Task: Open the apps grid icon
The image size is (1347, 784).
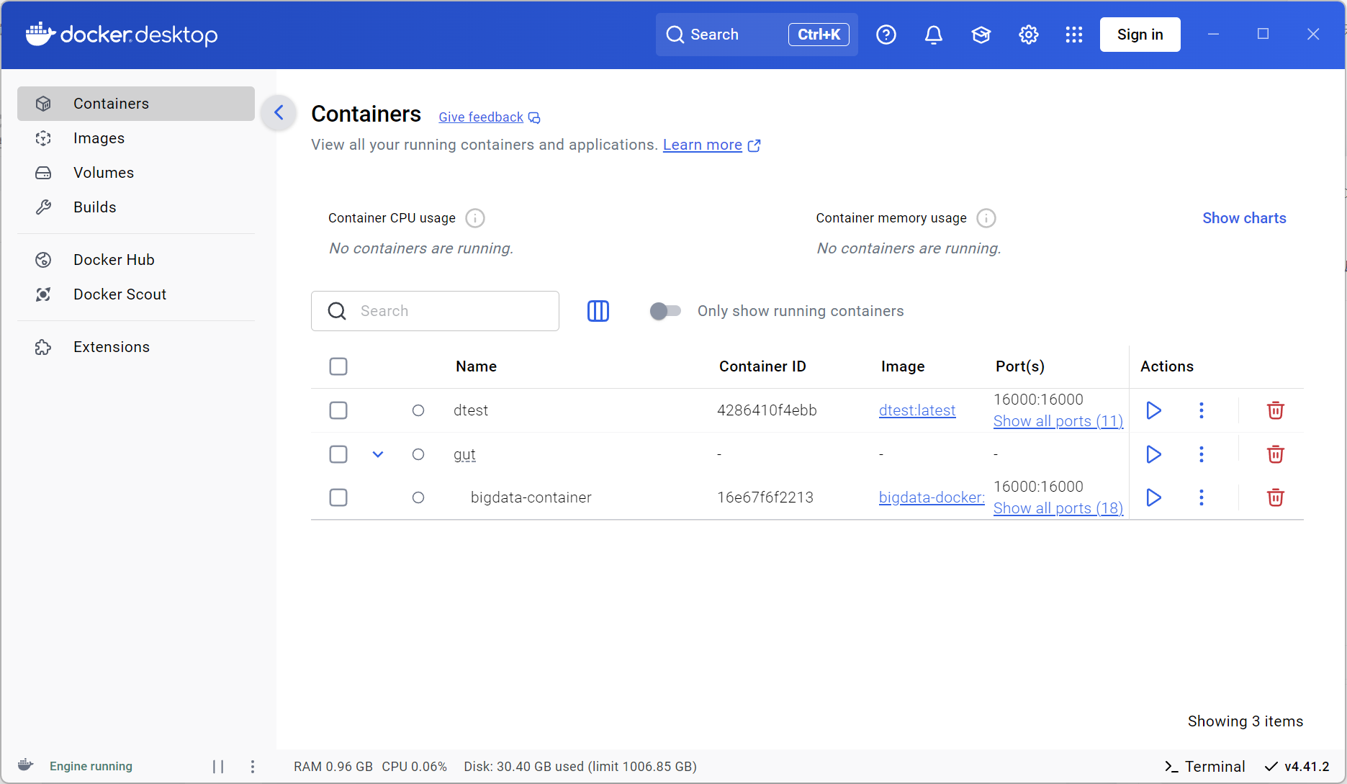Action: coord(1074,35)
